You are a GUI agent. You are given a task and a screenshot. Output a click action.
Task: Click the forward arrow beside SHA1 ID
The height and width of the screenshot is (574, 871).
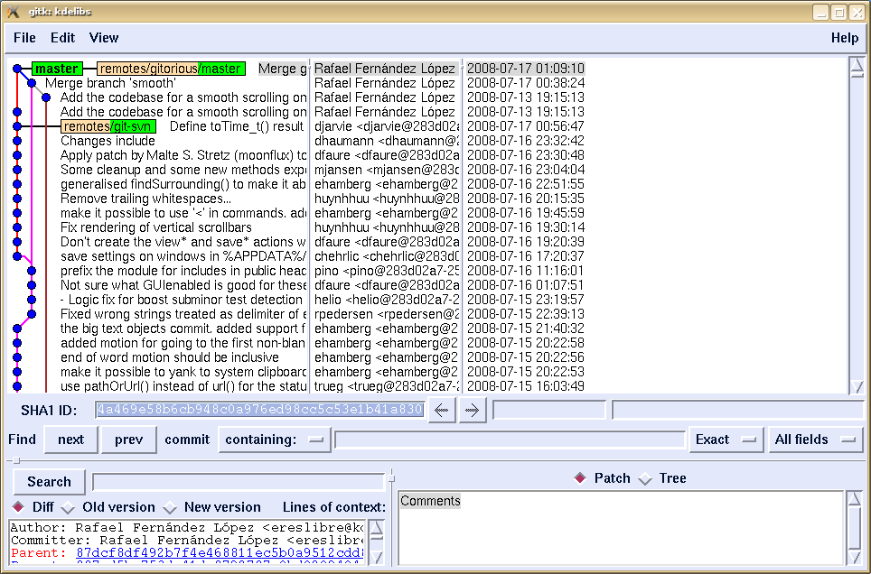tap(472, 410)
